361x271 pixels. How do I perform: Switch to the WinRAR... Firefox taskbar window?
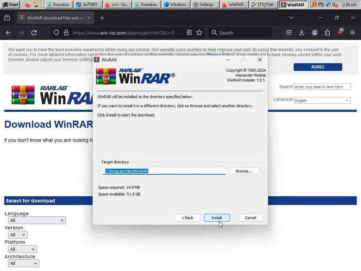(234, 5)
